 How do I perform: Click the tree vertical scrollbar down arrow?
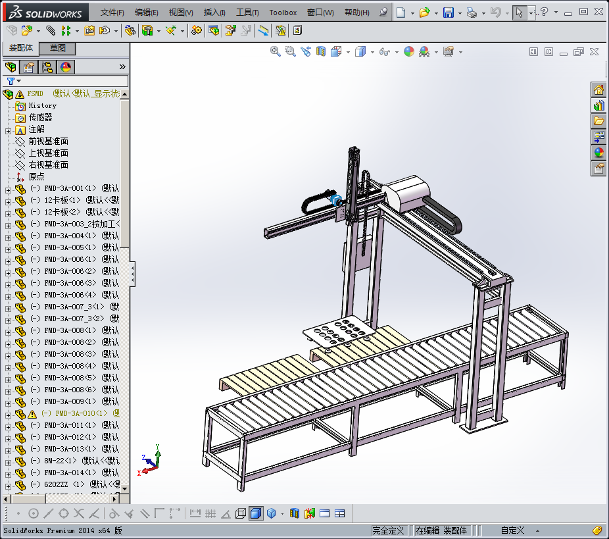tap(125, 488)
